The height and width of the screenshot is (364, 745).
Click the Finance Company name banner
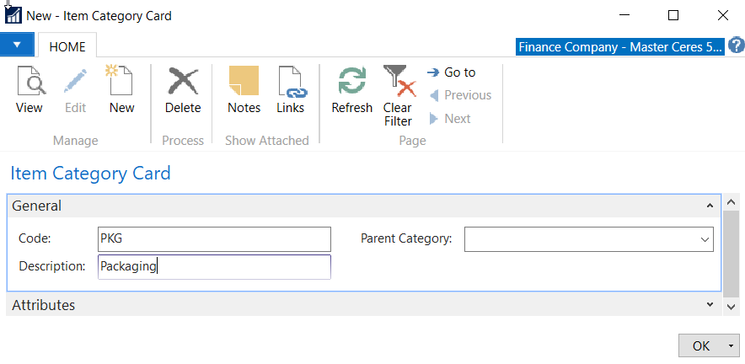tap(619, 46)
